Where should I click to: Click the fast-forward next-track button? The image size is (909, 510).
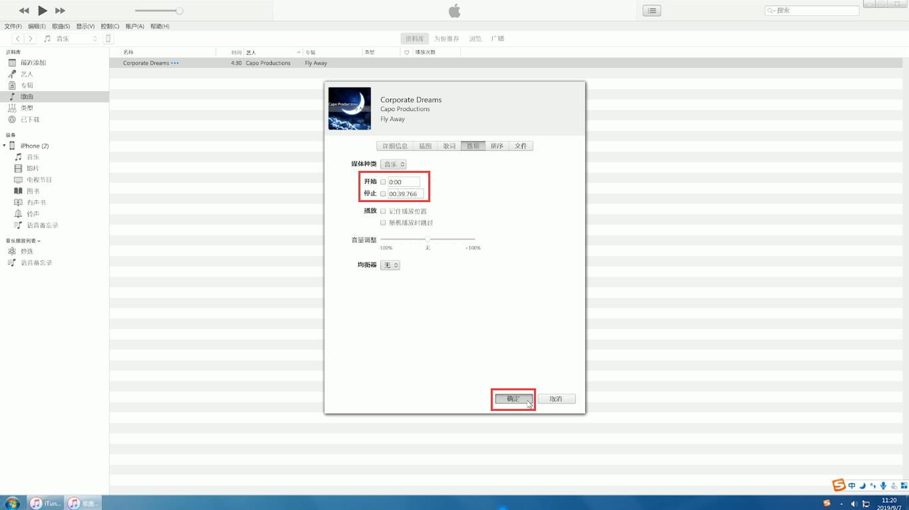(x=60, y=11)
